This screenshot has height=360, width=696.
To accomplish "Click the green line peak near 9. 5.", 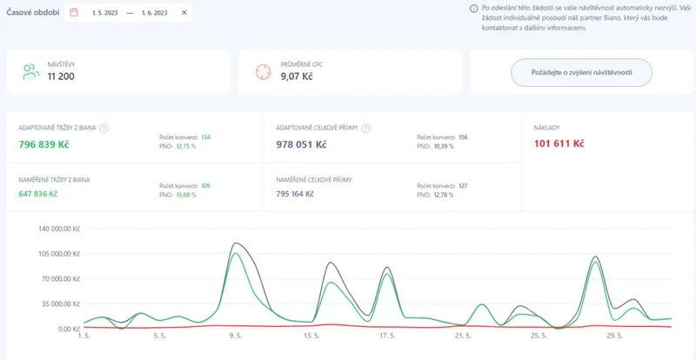I will [x=234, y=253].
